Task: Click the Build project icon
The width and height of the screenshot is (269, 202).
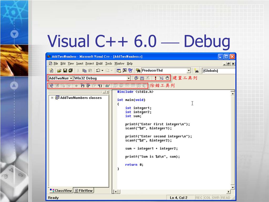Action: (x=142, y=78)
